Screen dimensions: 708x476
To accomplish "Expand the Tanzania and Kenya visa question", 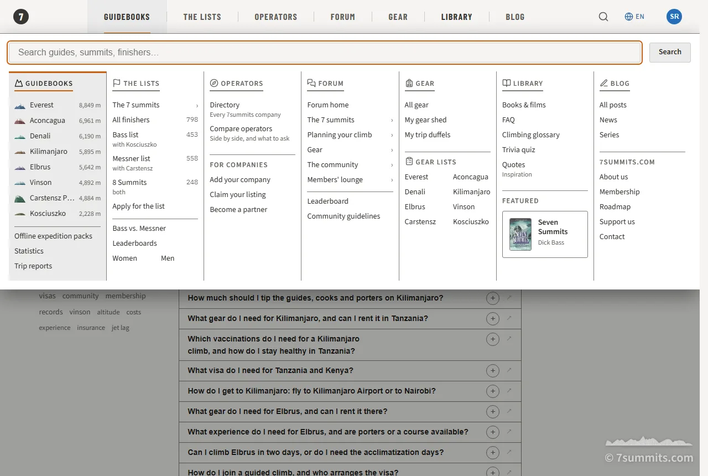I will (492, 371).
